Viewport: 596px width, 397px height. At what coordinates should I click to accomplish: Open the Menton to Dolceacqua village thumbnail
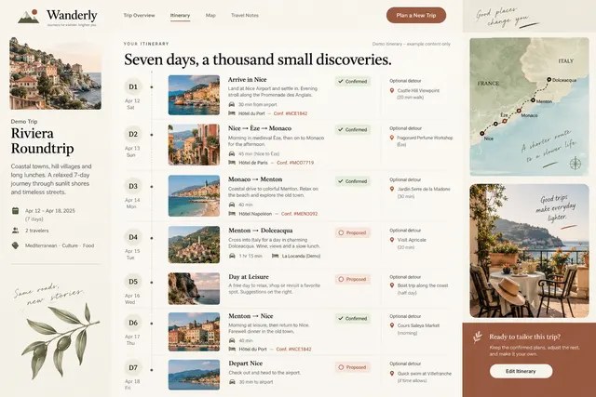click(x=194, y=245)
